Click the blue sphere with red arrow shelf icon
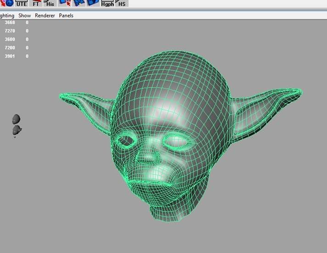 [7, 3]
